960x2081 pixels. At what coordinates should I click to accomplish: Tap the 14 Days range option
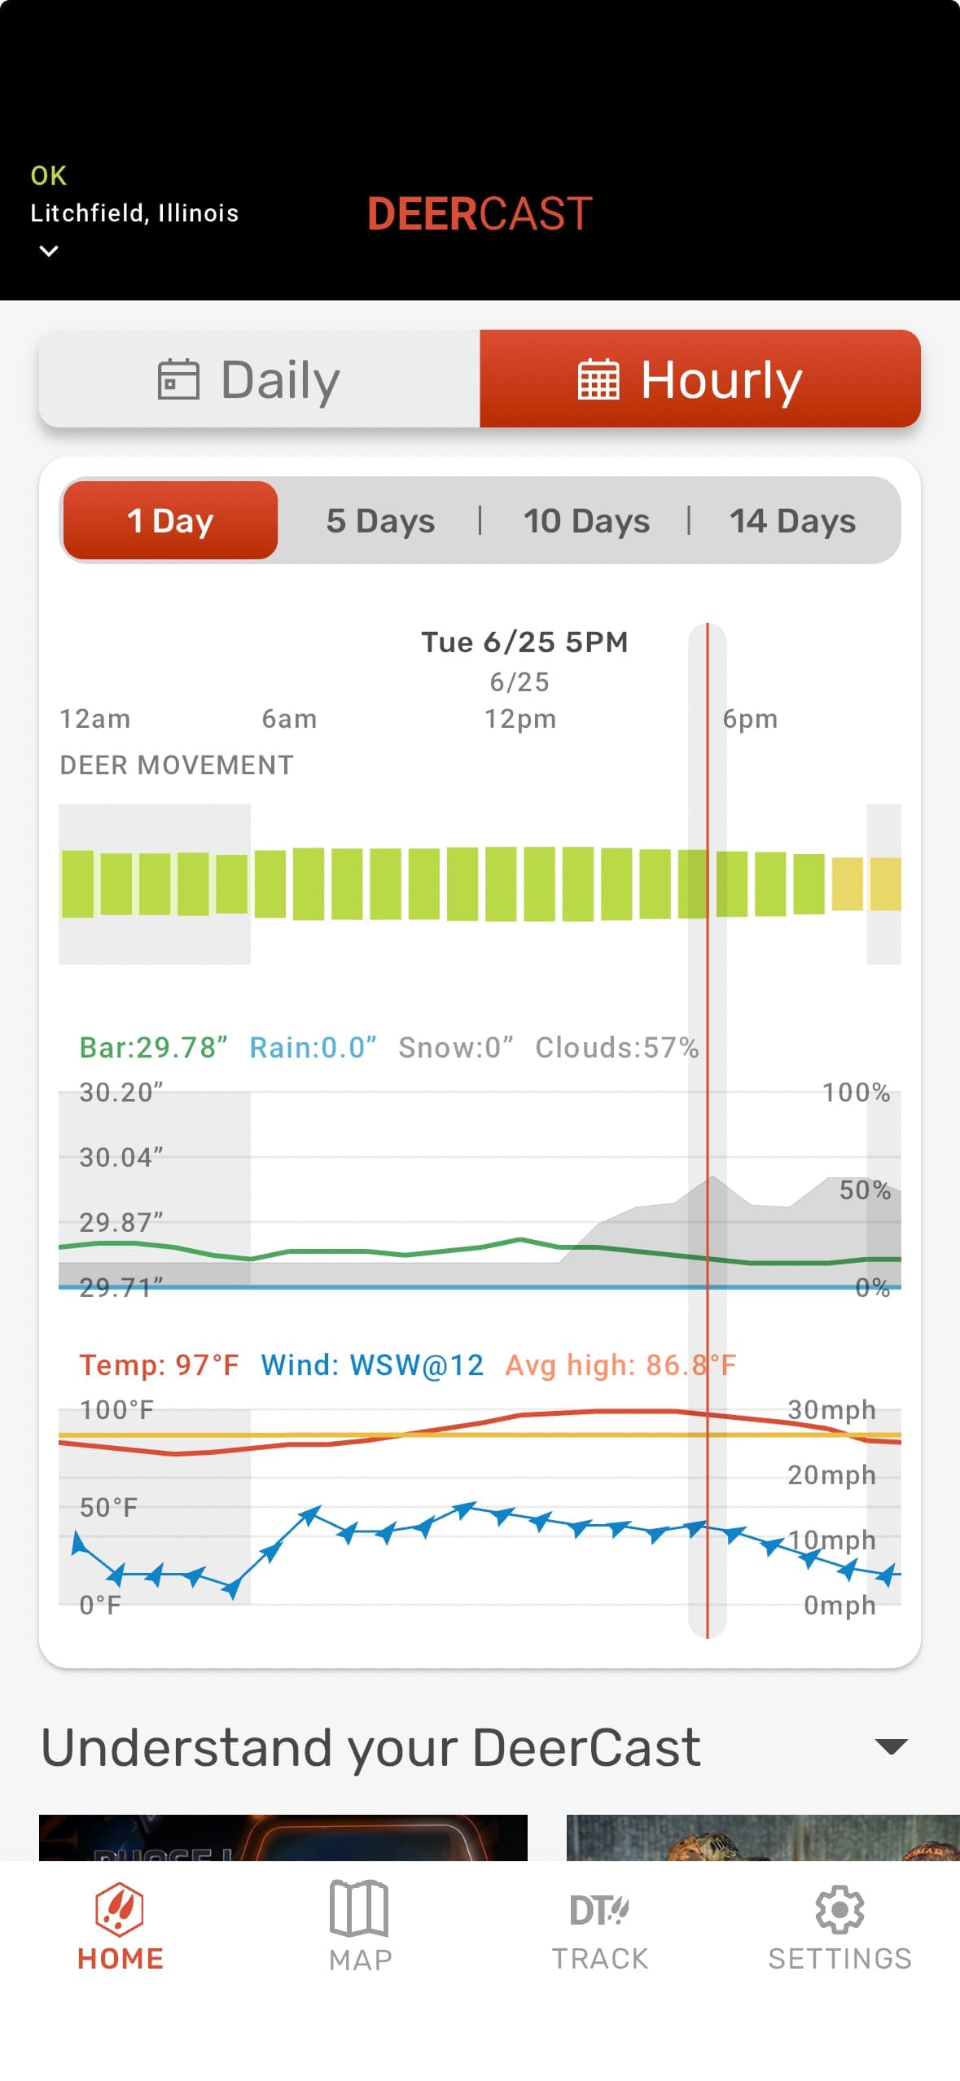click(792, 520)
